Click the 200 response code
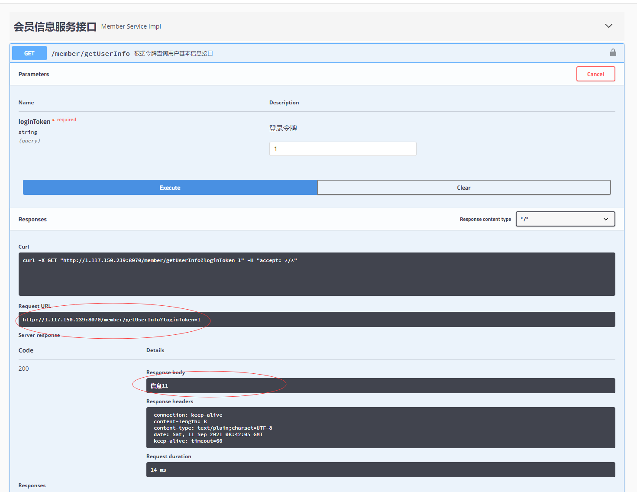The height and width of the screenshot is (492, 637). pos(23,369)
